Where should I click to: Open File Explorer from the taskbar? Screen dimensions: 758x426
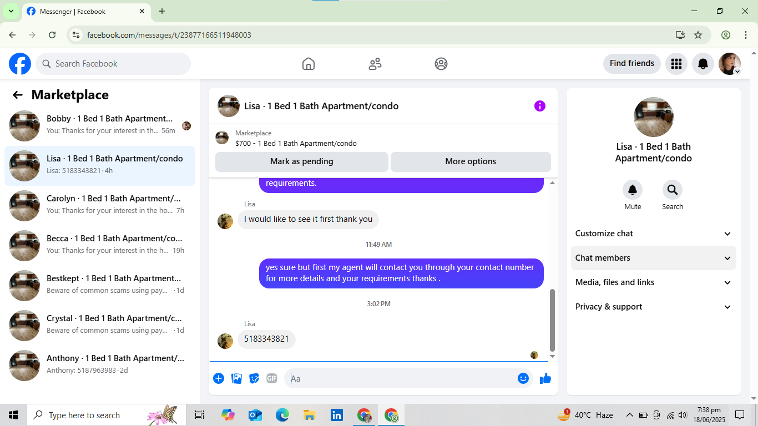pyautogui.click(x=310, y=415)
